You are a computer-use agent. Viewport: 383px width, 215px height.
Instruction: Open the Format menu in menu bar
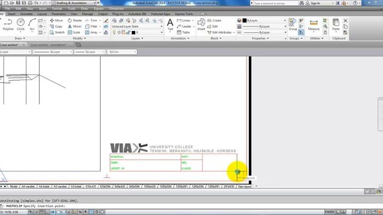pyautogui.click(x=57, y=8)
